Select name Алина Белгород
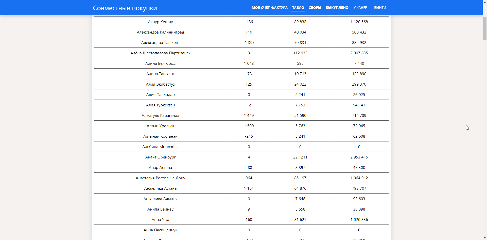 [160, 63]
